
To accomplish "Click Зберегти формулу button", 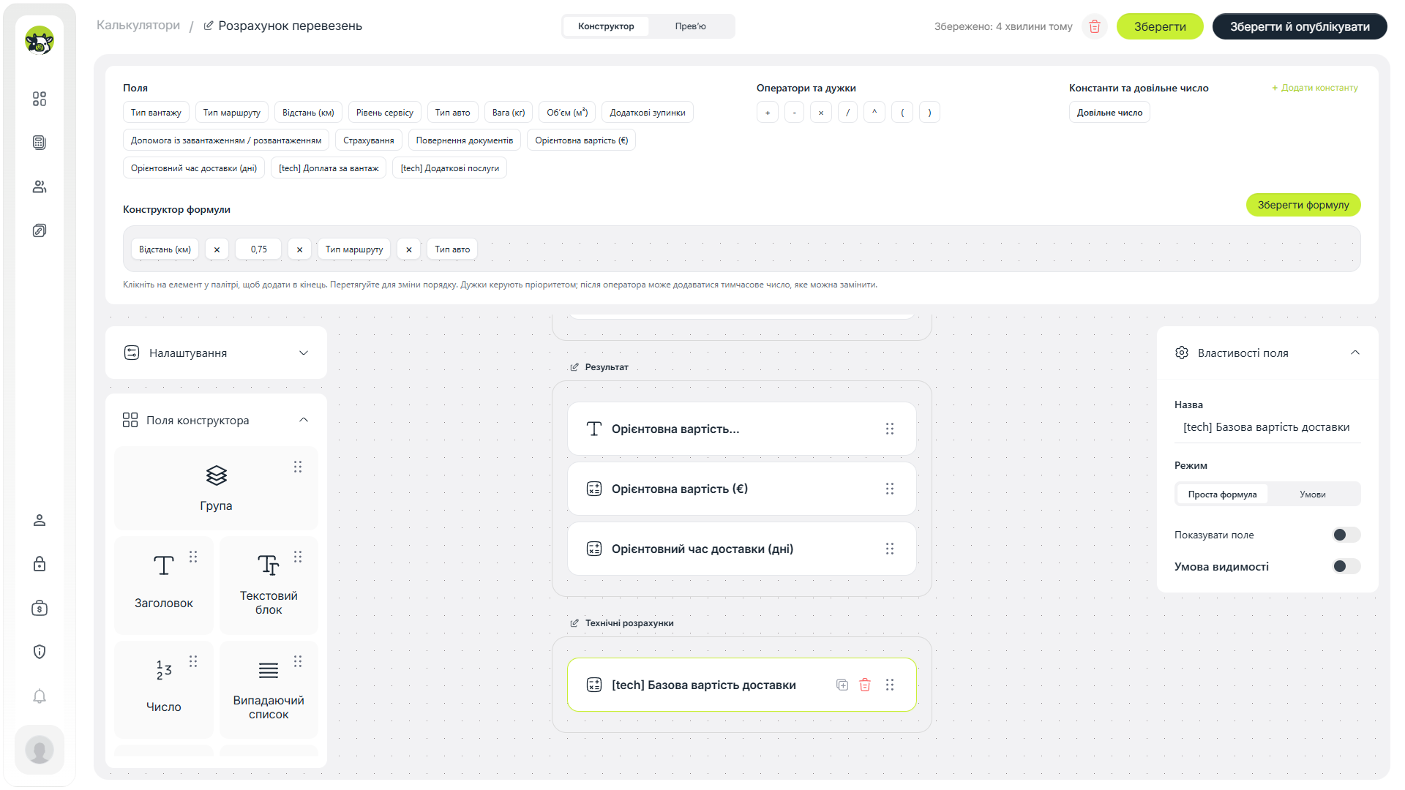I will [1303, 205].
